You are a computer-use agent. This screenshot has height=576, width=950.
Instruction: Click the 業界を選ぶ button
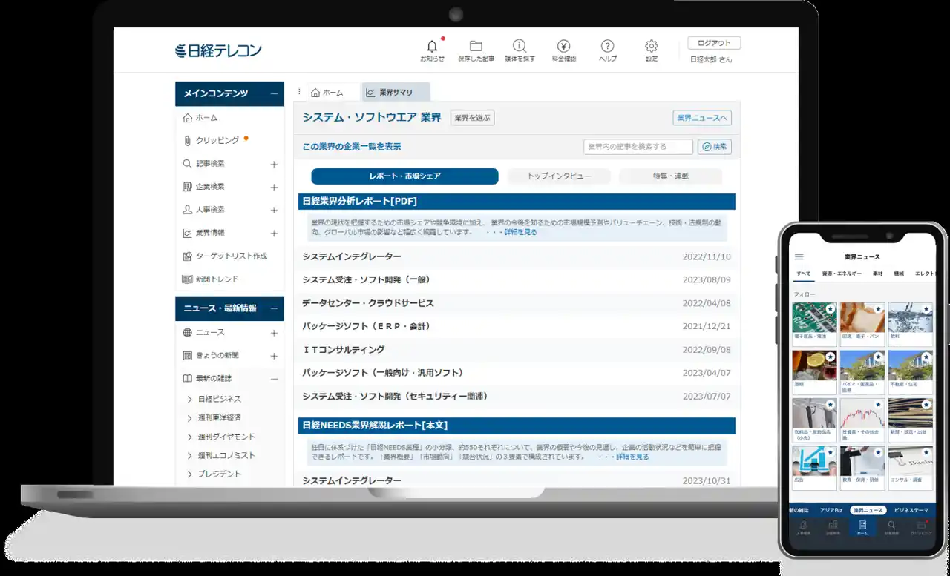tap(472, 117)
